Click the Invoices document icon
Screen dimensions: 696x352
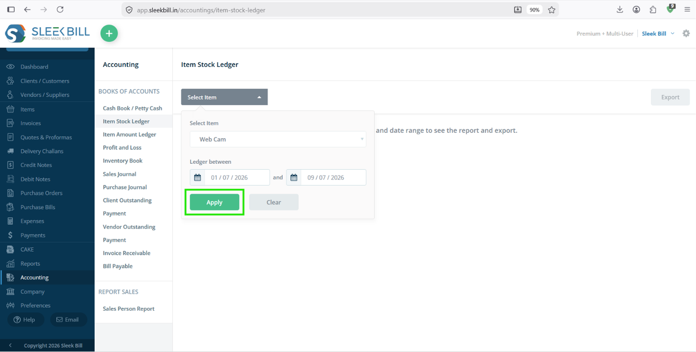[10, 123]
